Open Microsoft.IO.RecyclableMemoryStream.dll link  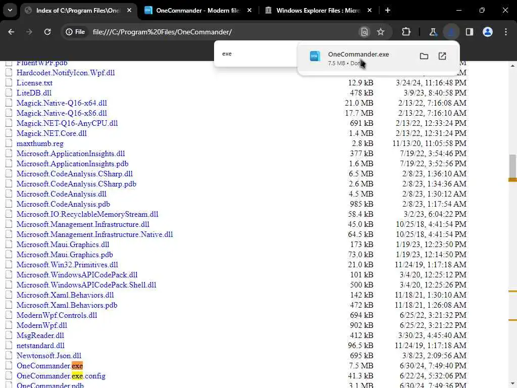click(87, 214)
